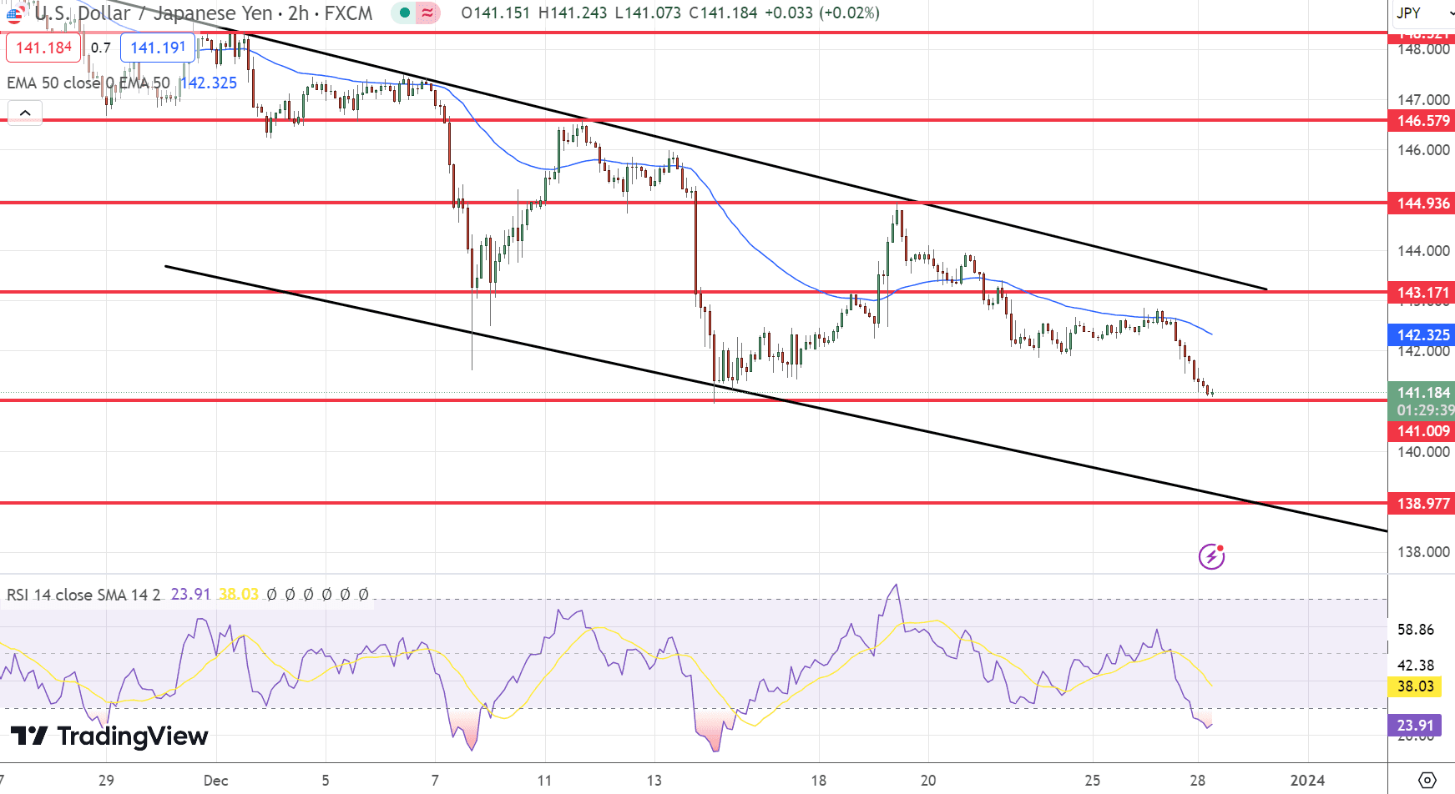This screenshot has width=1455, height=794.
Task: Click the 11 date on time axis
Action: [544, 781]
